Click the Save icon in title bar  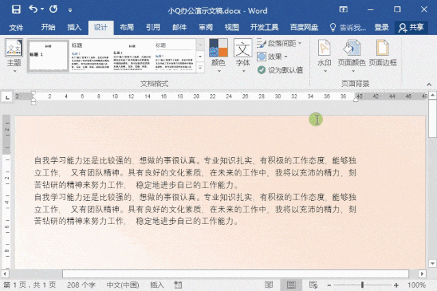tap(15, 10)
